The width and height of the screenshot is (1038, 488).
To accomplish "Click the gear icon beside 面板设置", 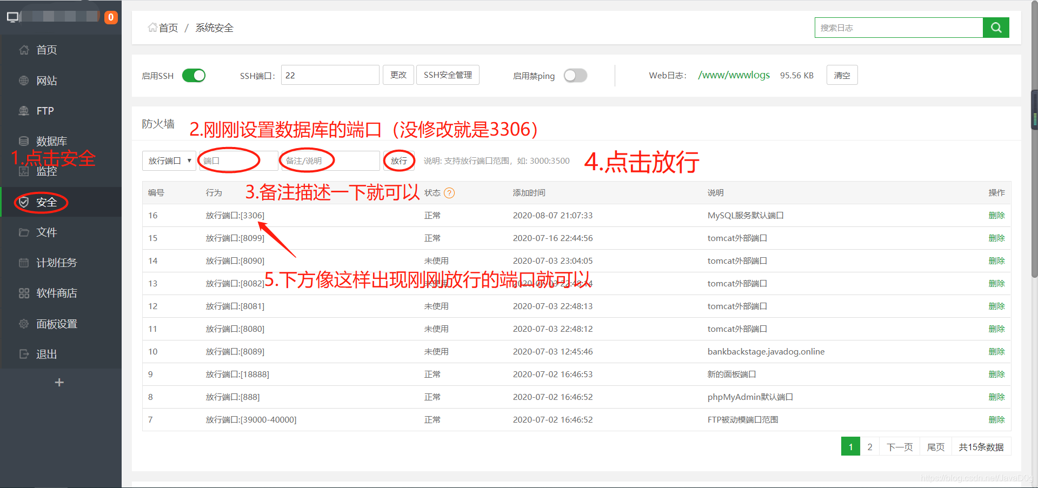I will tap(24, 324).
